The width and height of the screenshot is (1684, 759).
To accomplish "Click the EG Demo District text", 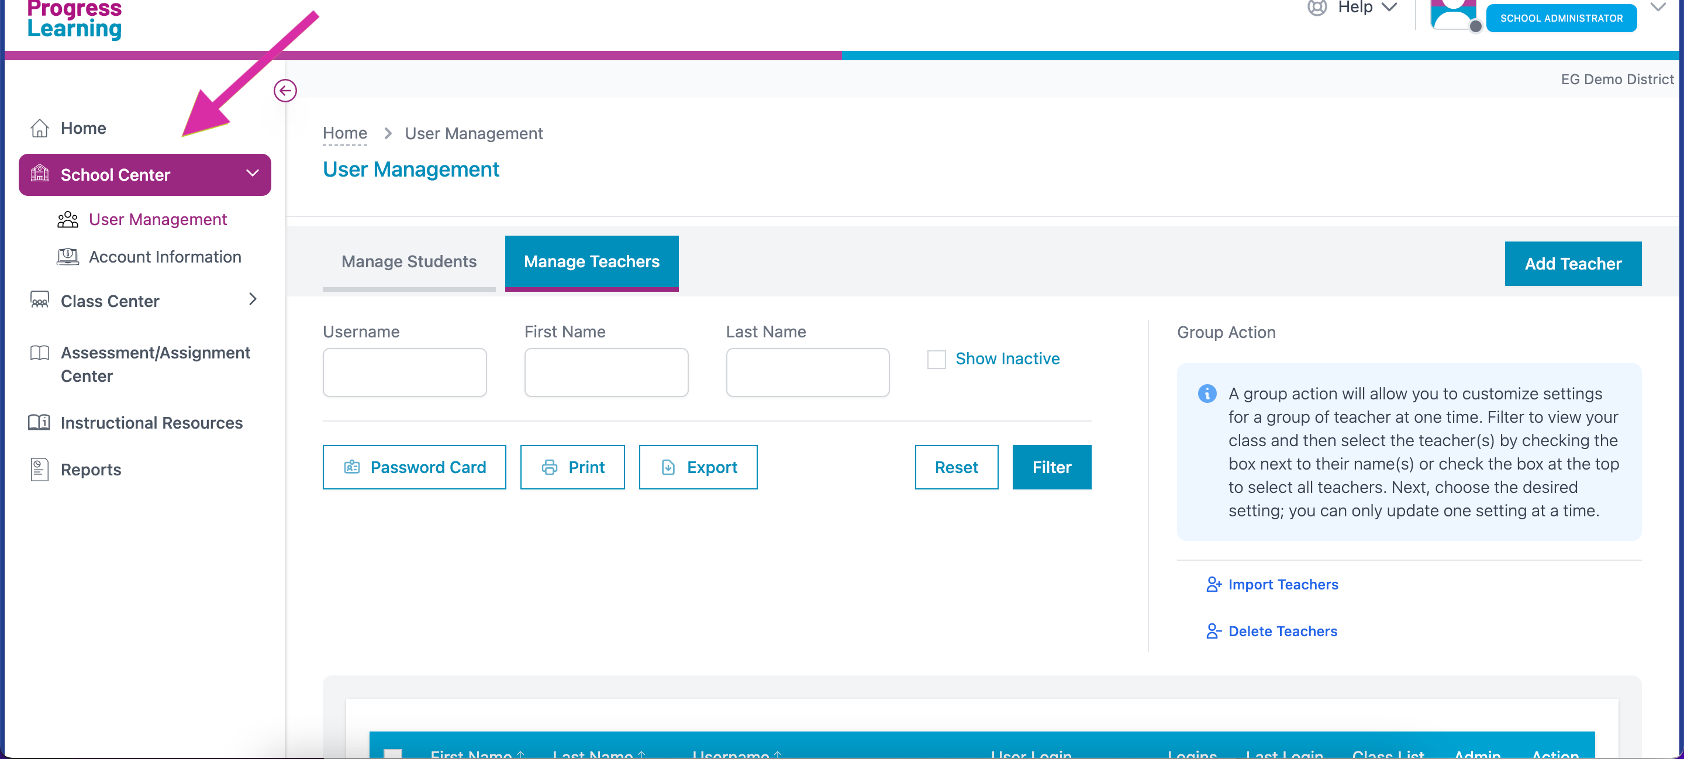I will (1617, 79).
